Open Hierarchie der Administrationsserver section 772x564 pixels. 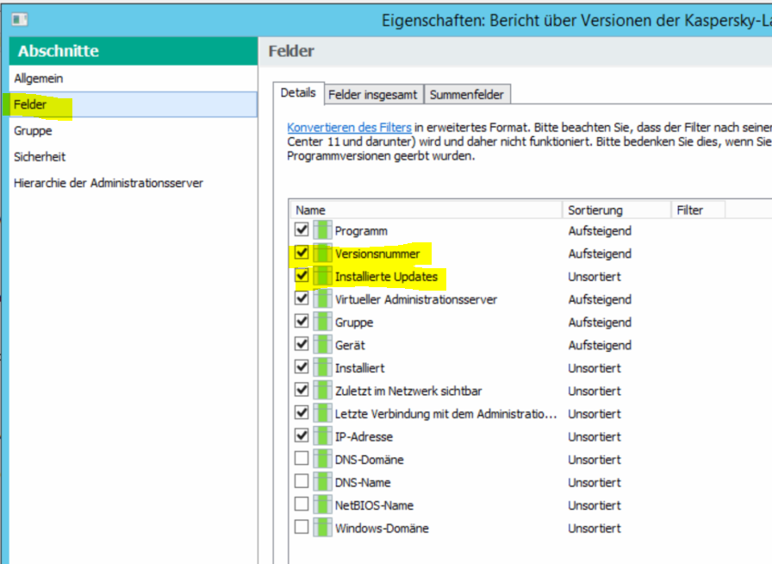click(134, 183)
